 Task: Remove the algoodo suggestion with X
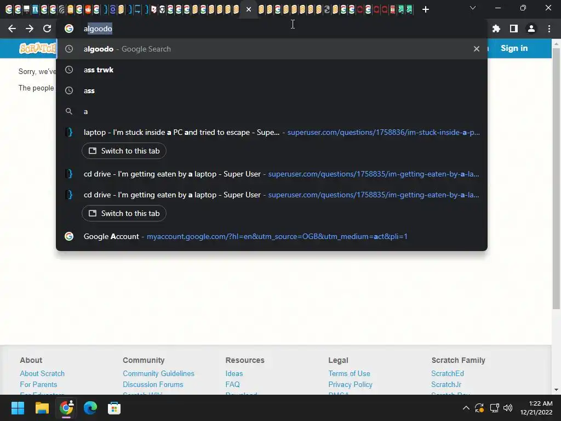(x=476, y=49)
